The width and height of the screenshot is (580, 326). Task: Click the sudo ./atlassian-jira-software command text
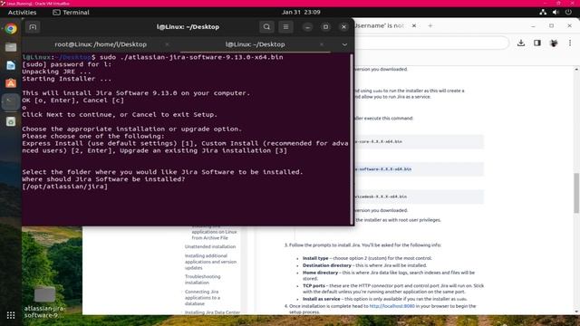click(x=191, y=57)
